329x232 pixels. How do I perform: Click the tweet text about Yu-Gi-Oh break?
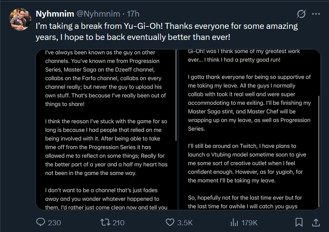(166, 32)
